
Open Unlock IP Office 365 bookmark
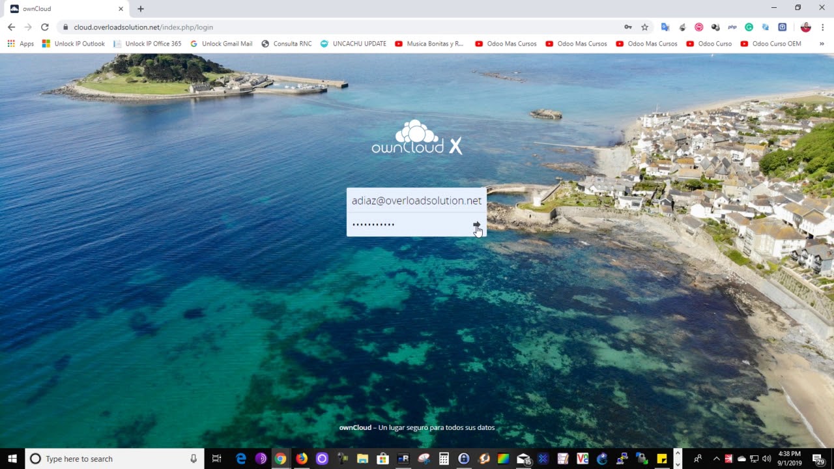coord(147,44)
